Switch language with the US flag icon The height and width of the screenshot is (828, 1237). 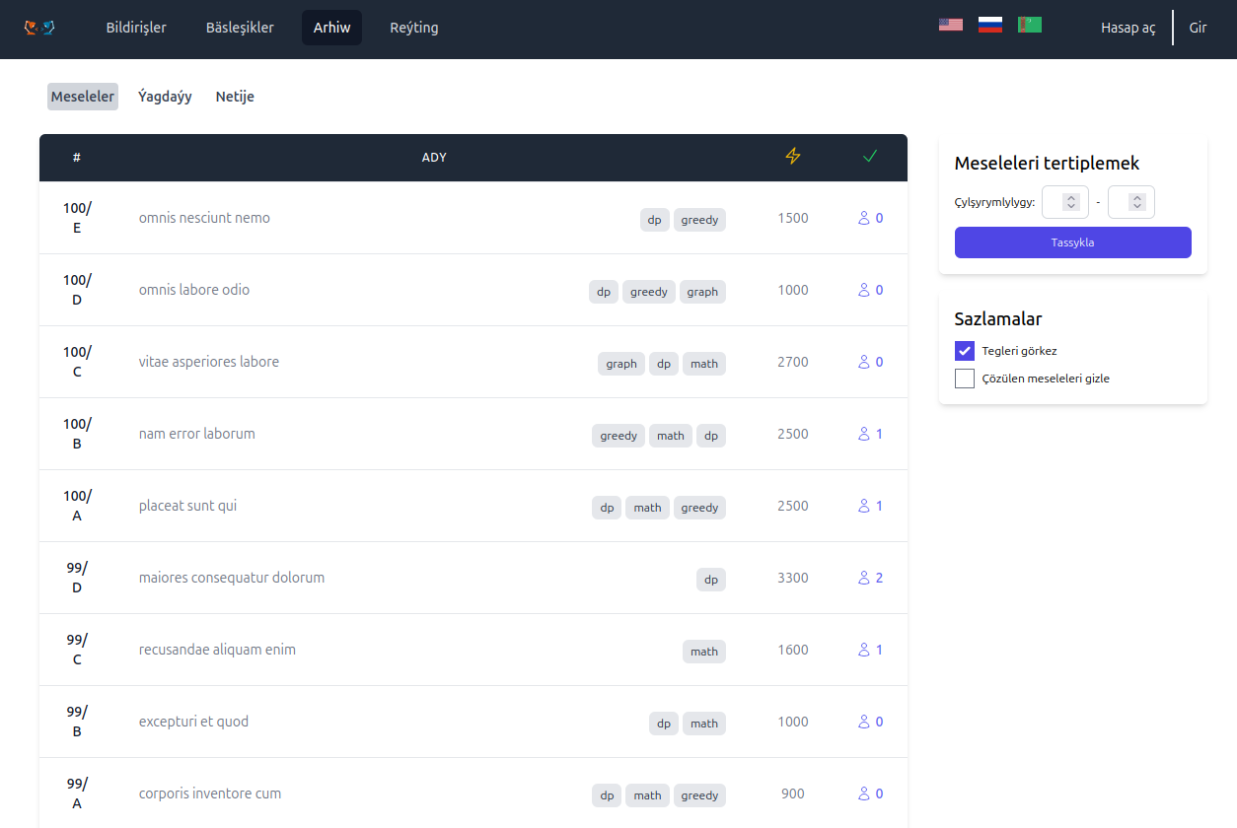click(950, 25)
